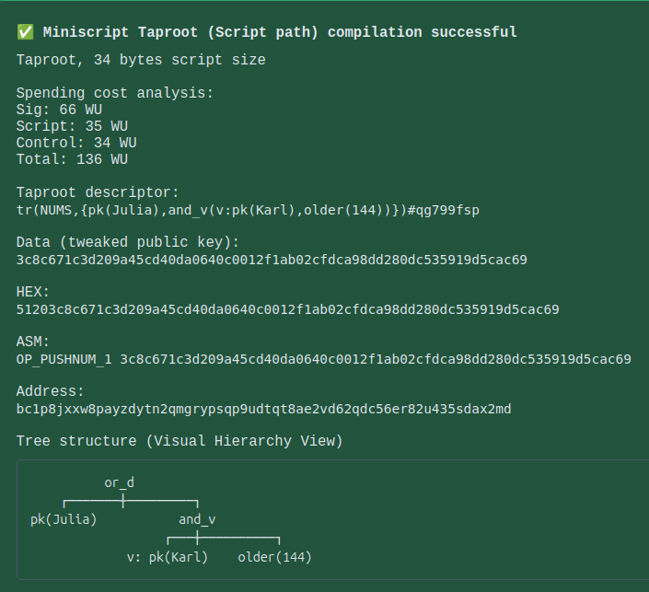Click the Taproot descriptor string starting tr(NUMS
649x592 pixels.
tap(248, 210)
